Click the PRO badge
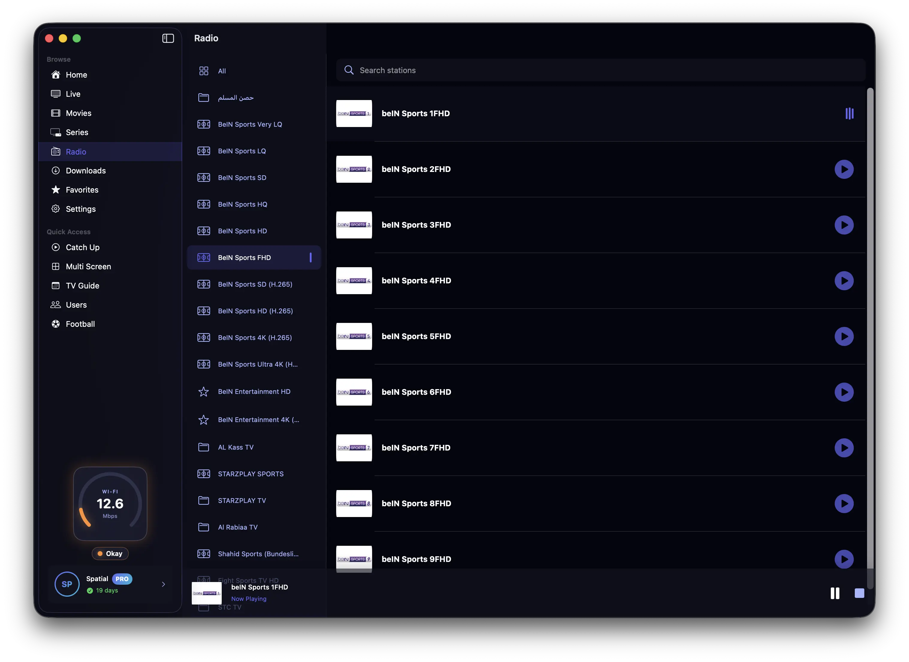 [x=122, y=579]
